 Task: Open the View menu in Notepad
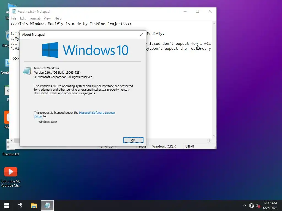pos(47,18)
